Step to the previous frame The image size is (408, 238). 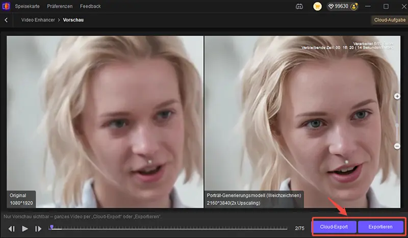tap(11, 229)
